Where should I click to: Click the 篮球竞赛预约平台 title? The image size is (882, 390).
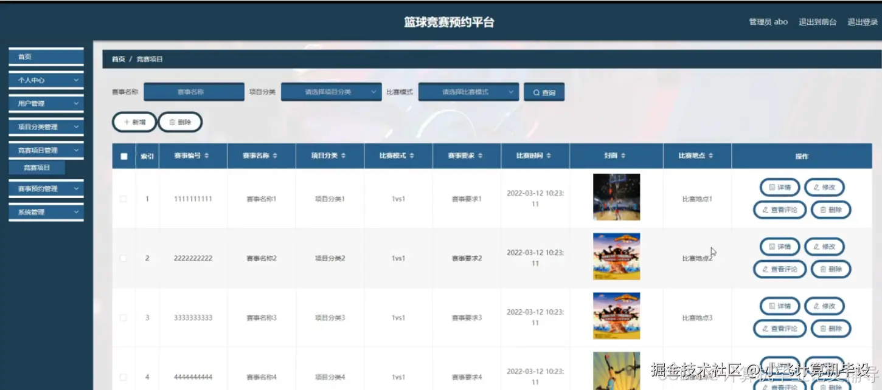(450, 22)
